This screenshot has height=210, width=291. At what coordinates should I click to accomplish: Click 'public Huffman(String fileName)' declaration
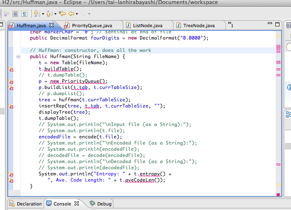[x=77, y=56]
